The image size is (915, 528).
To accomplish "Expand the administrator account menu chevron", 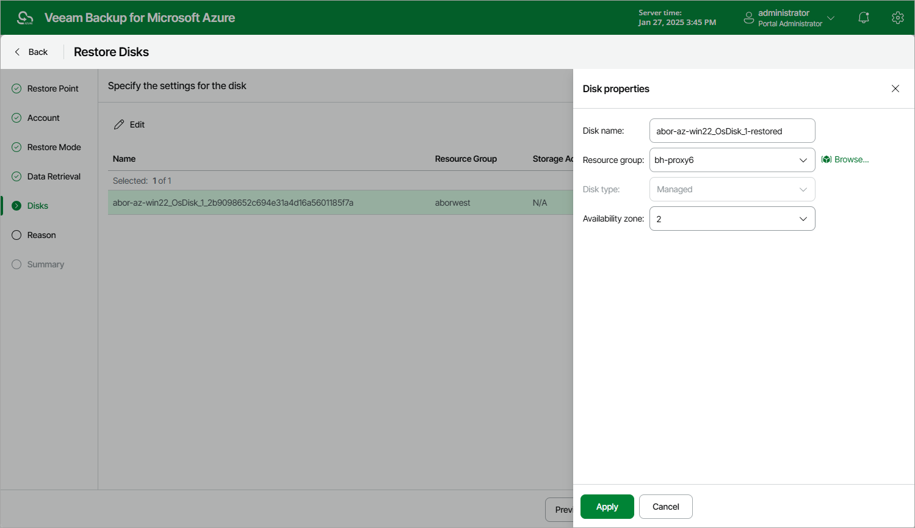I will (831, 18).
